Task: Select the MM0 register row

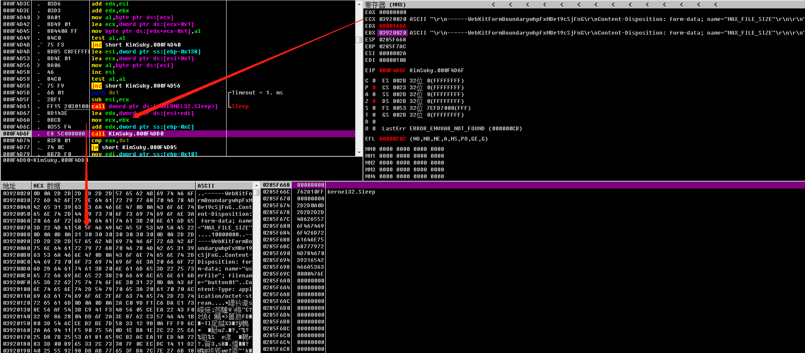Action: click(404, 149)
